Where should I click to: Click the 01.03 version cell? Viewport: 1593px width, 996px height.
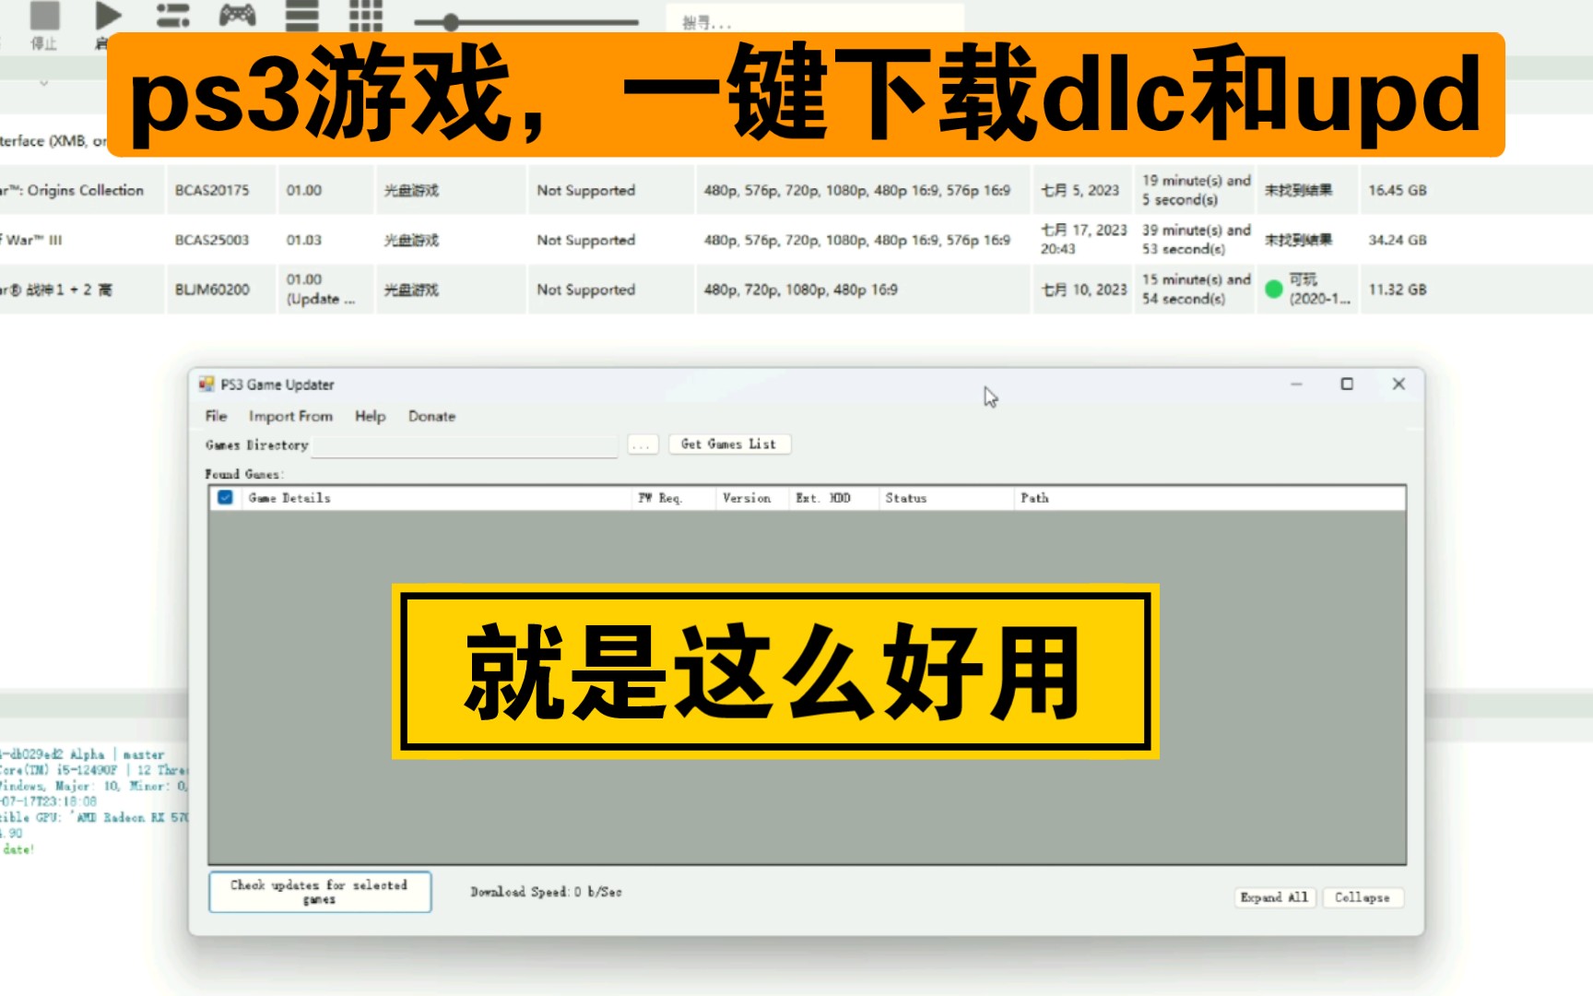click(x=303, y=240)
